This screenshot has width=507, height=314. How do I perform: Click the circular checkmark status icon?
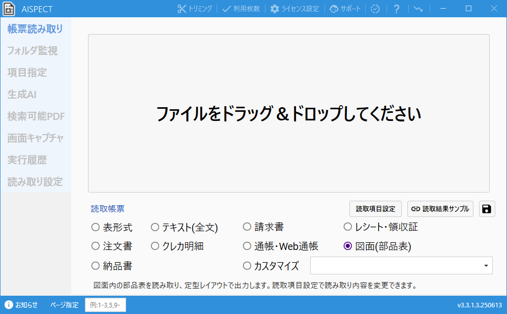[375, 9]
